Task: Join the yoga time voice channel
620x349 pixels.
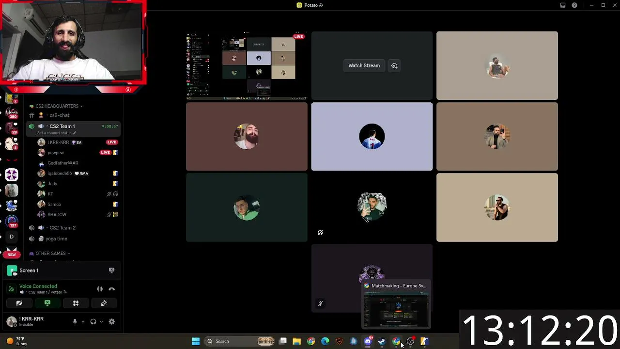Action: click(x=74, y=238)
